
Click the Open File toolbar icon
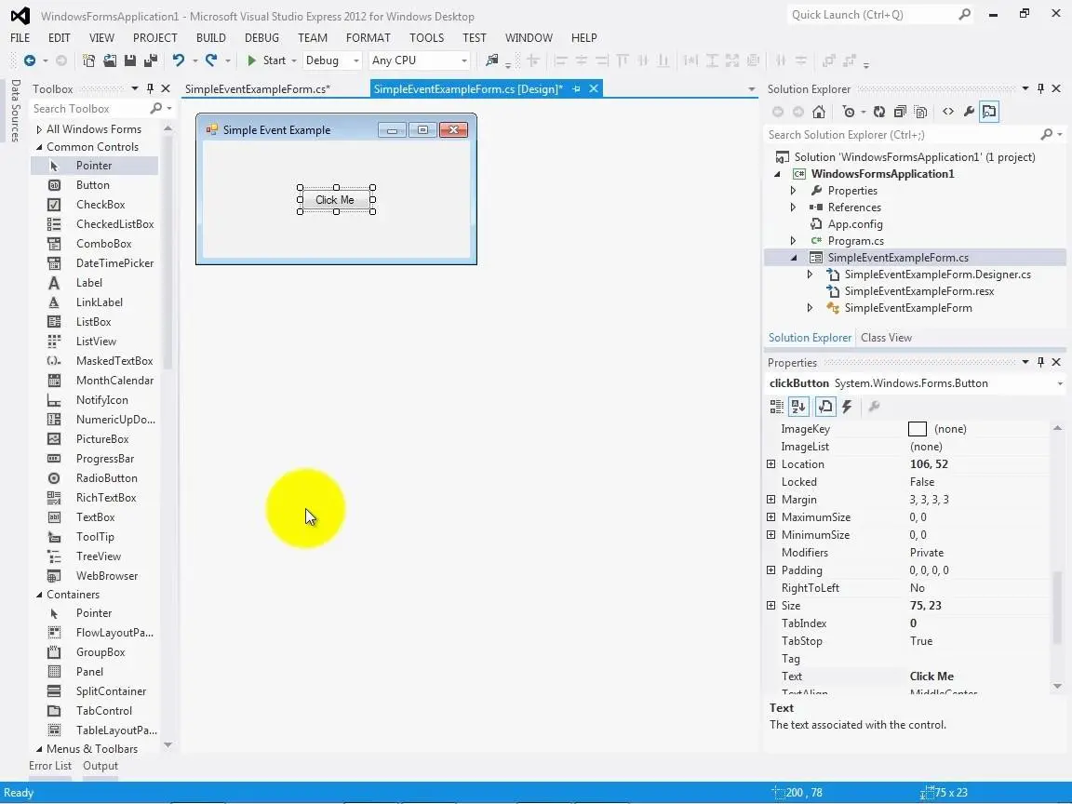pyautogui.click(x=110, y=60)
